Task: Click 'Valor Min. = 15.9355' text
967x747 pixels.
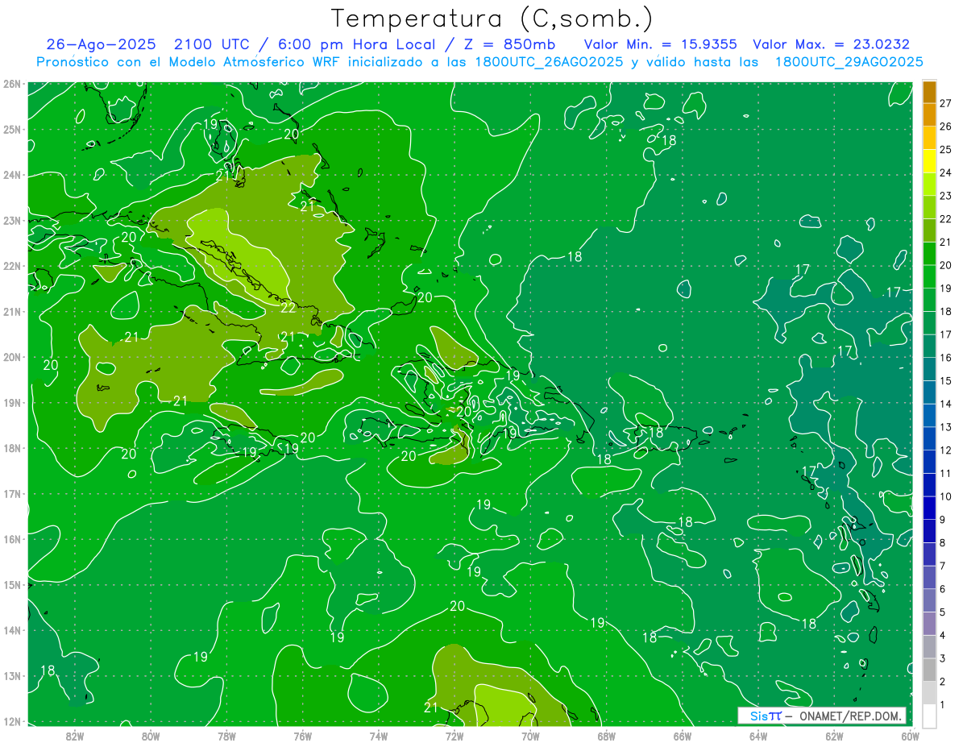Action: pos(660,44)
